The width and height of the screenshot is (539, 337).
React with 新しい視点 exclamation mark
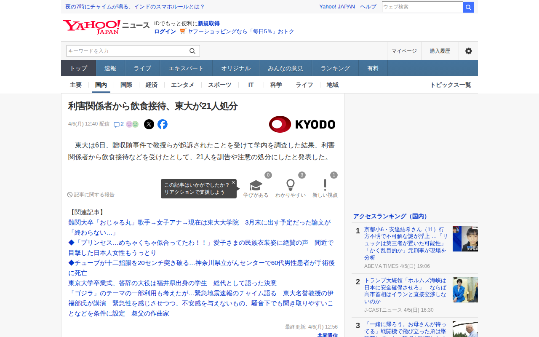(325, 185)
